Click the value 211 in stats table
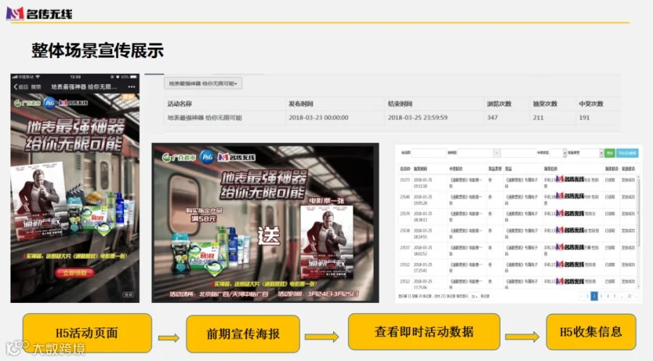 [538, 117]
